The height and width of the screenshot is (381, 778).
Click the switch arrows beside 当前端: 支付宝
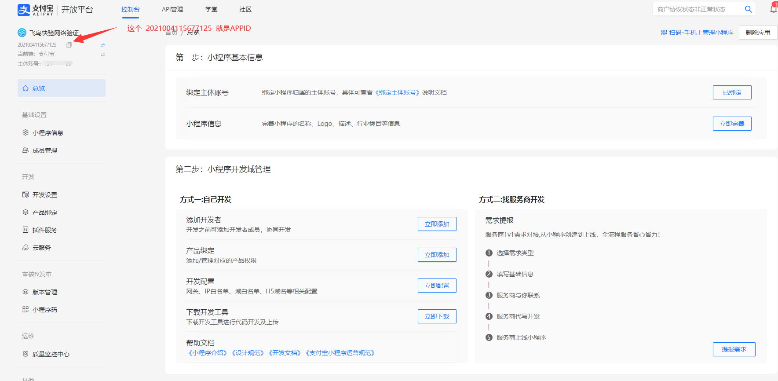click(x=102, y=55)
